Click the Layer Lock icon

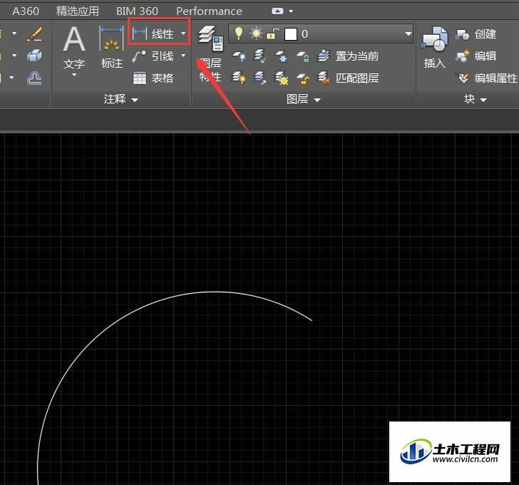302,56
